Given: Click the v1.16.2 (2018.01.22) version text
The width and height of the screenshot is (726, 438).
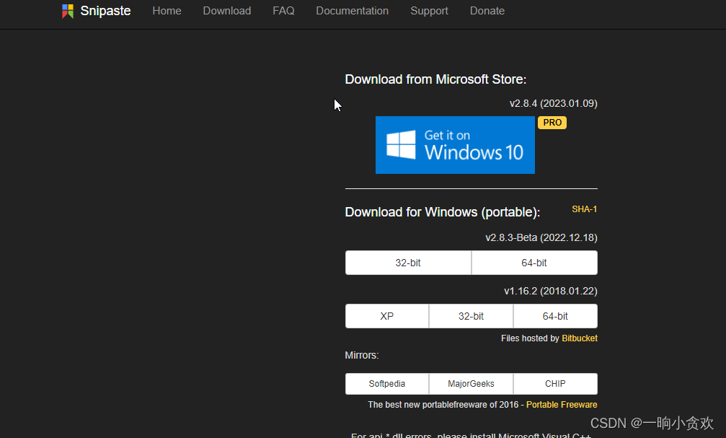Looking at the screenshot, I should 551,291.
